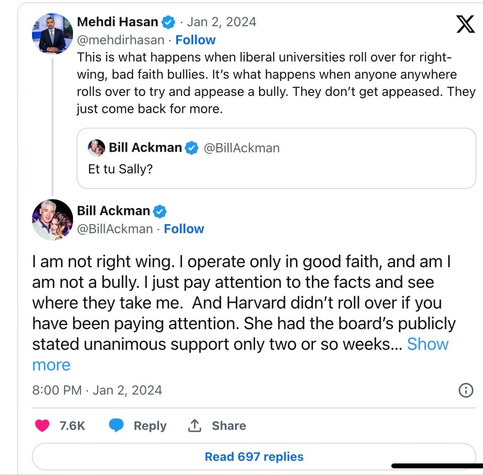Open the 8:00 PM · Jan 2, 2024 timestamp
483x475 pixels.
tap(97, 390)
